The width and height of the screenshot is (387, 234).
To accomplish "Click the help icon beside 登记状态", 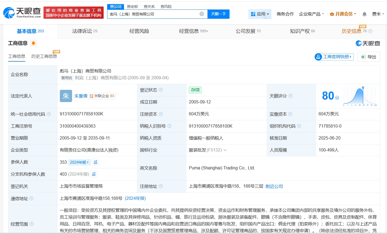I will (161, 90).
